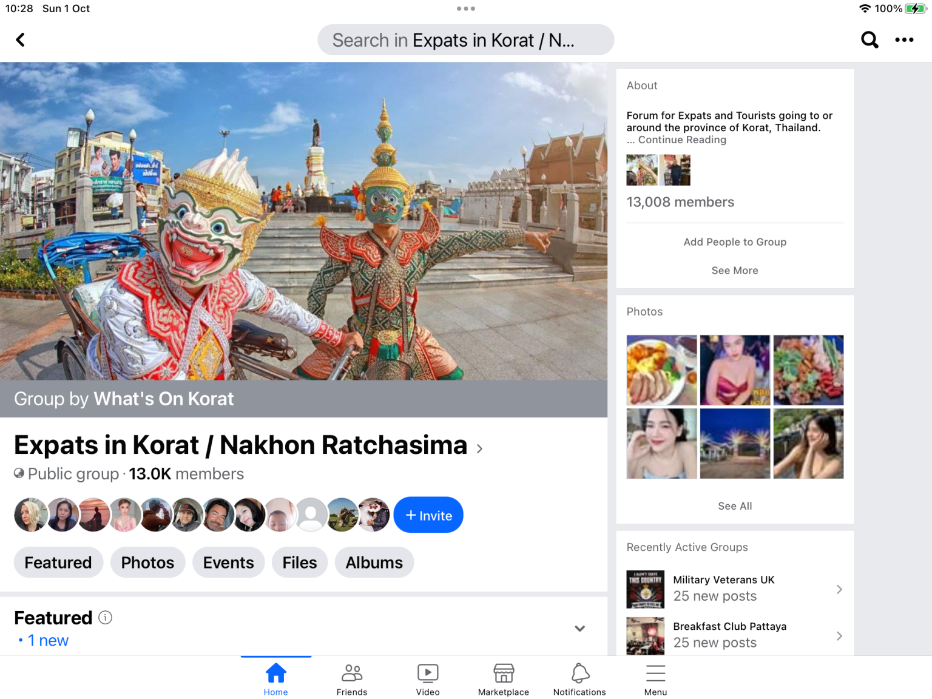The height and width of the screenshot is (699, 932).
Task: Expand group name details chevron
Action: tap(480, 448)
